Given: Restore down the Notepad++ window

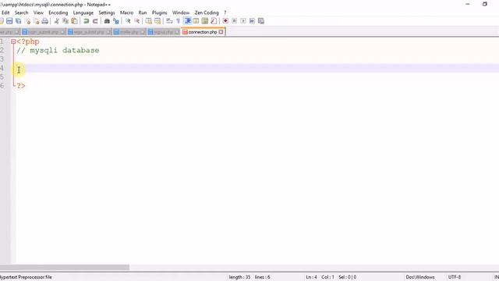Looking at the screenshot, I should pos(485,4).
